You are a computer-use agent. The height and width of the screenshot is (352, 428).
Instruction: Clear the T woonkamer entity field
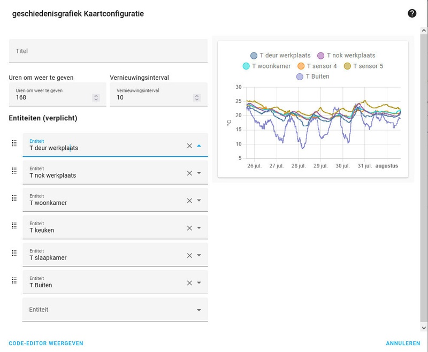coord(189,201)
